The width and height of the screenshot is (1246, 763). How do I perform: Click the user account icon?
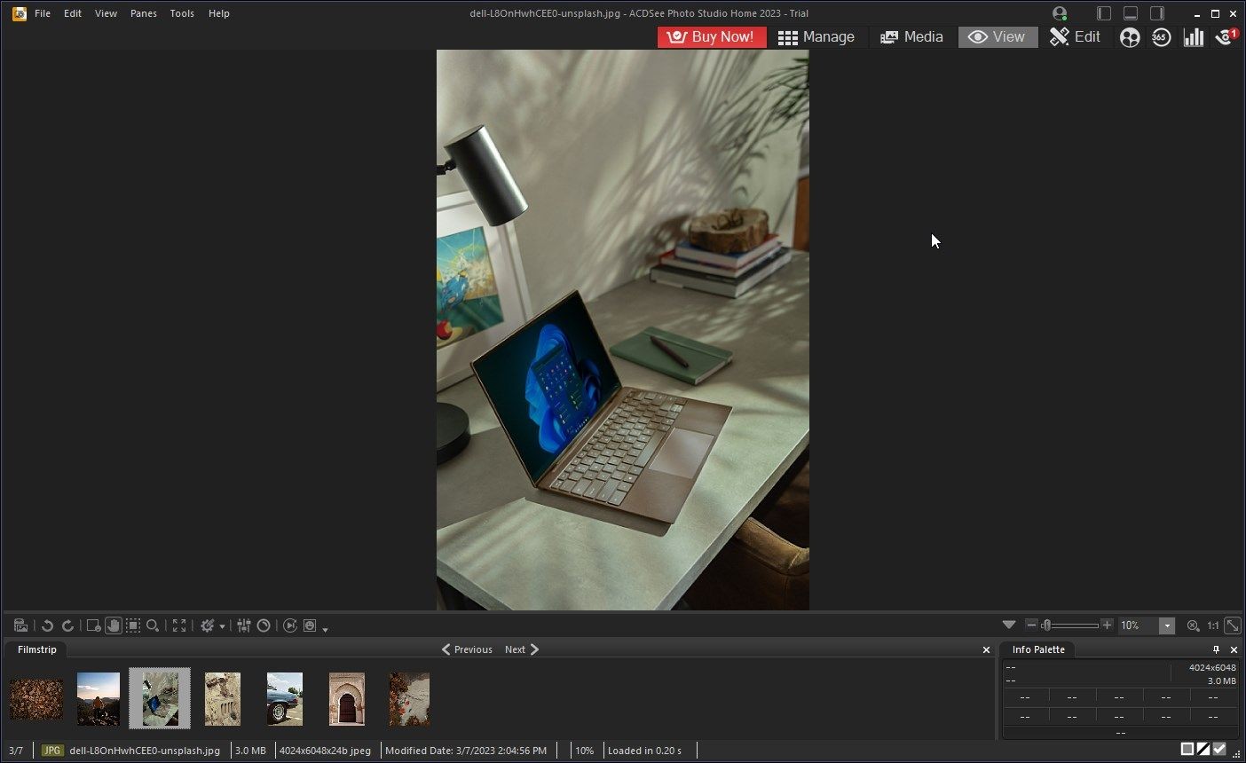coord(1059,13)
